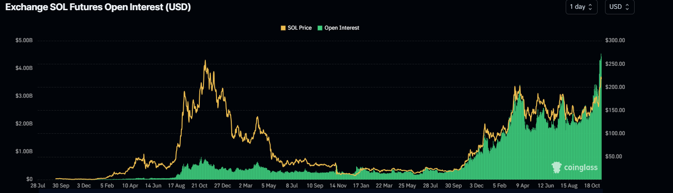Click the chevron arrows beside 1 day

pos(590,7)
